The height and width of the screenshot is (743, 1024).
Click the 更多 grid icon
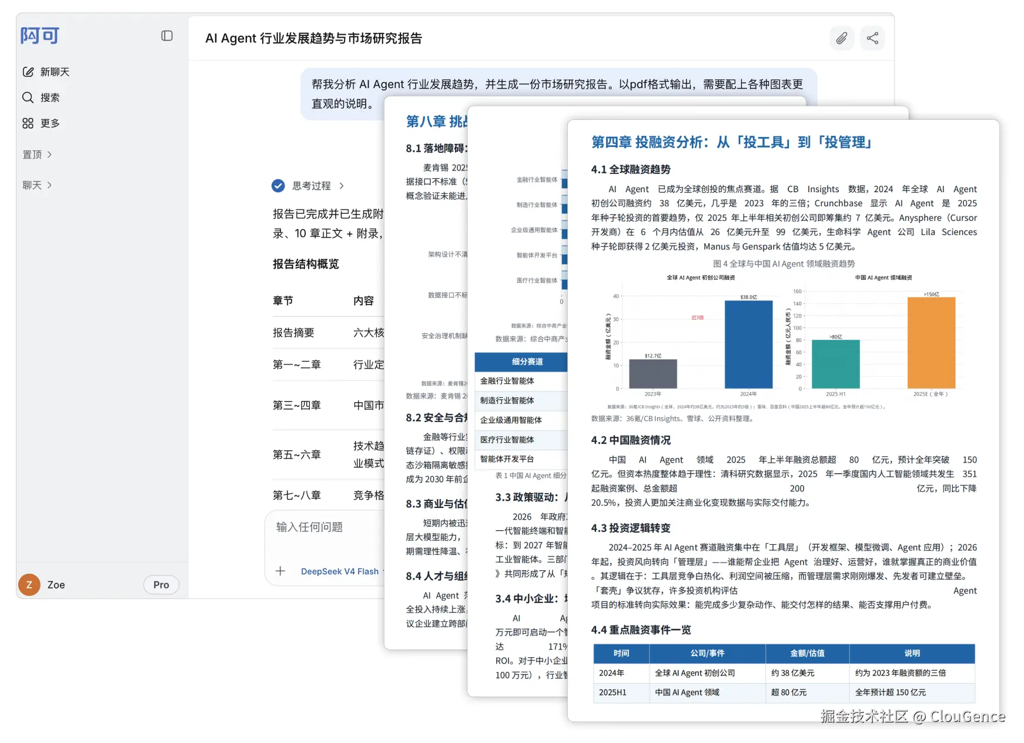tap(28, 123)
